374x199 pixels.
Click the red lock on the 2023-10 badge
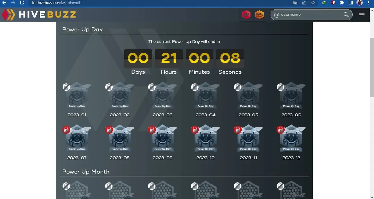195,129
